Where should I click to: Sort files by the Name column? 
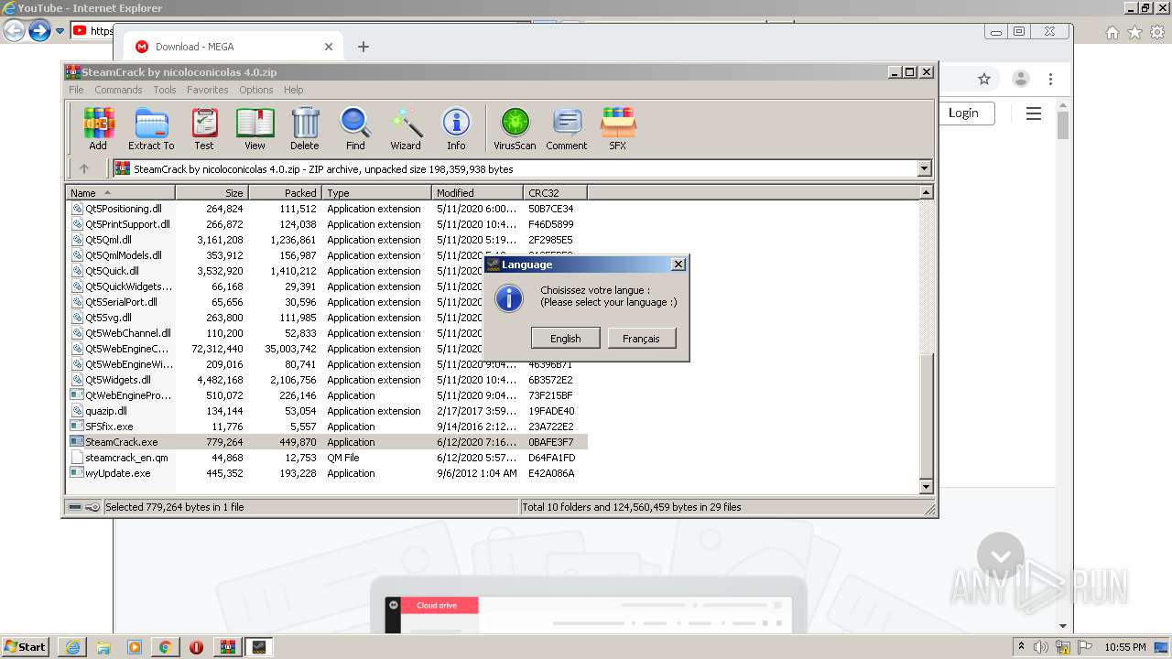[x=120, y=192]
